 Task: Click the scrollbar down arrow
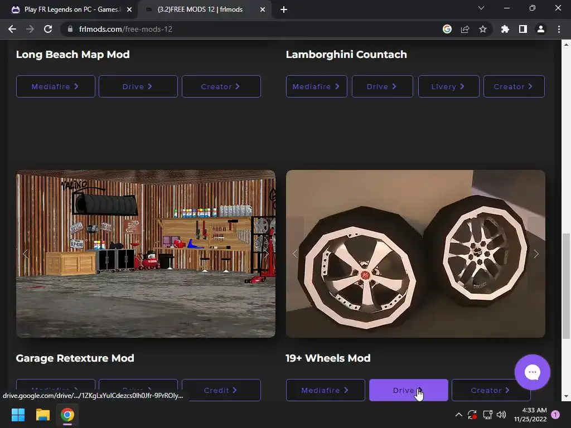(566, 396)
